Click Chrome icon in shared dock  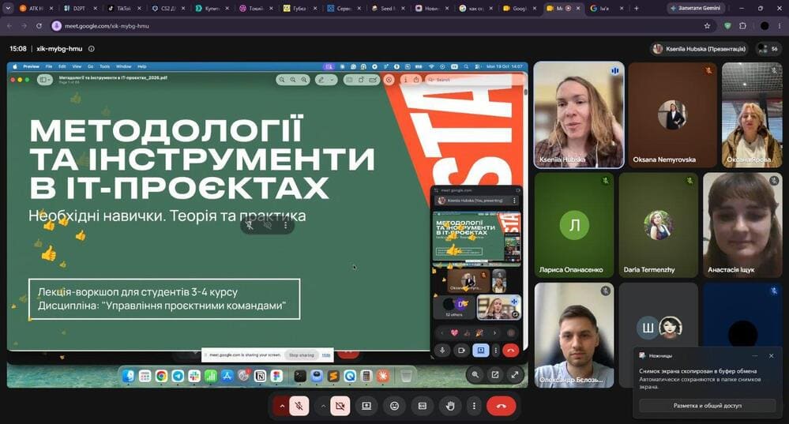(162, 376)
